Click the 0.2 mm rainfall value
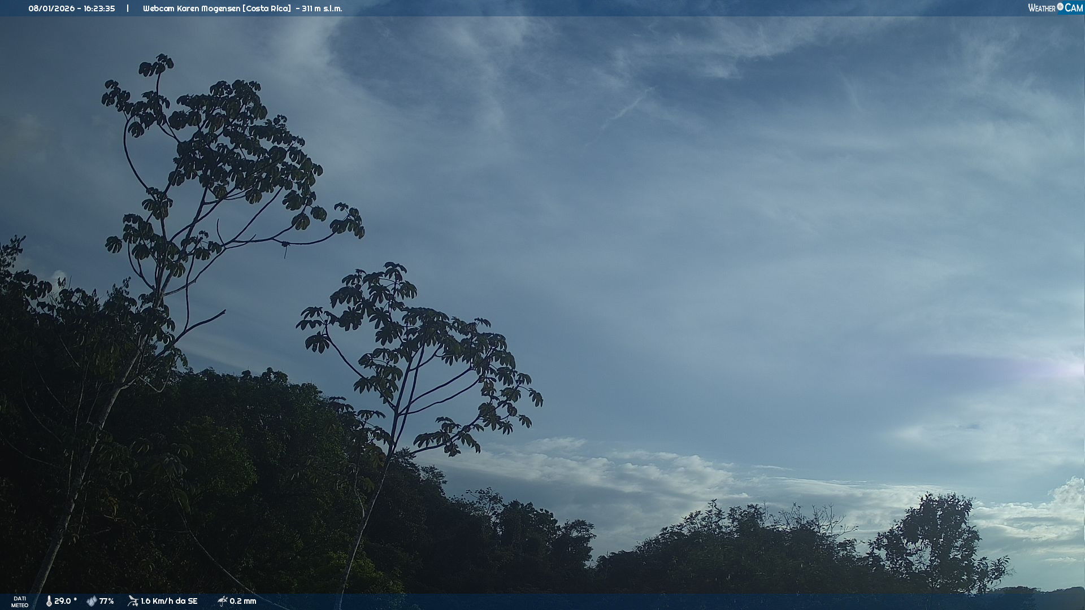This screenshot has height=610, width=1085. 243,602
